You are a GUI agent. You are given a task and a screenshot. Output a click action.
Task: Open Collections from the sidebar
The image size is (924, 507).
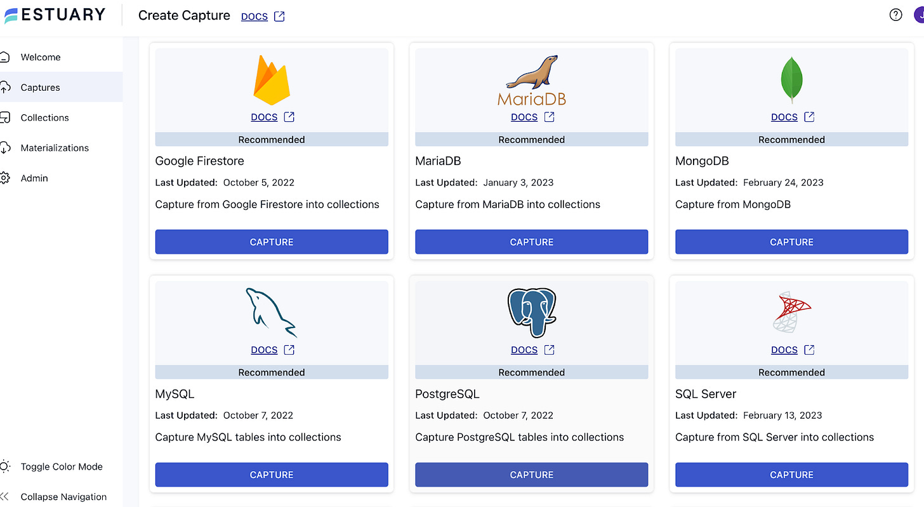click(x=44, y=117)
